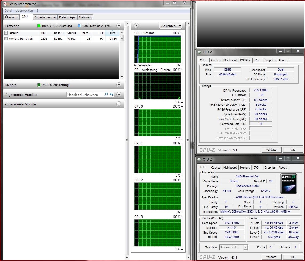Expand the Dienste section

[119, 85]
